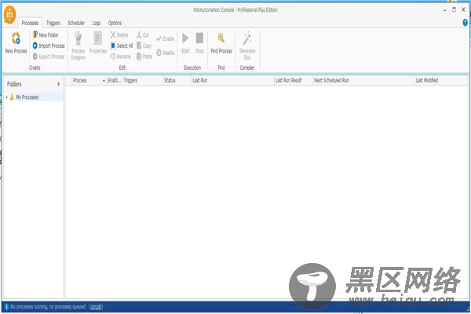Image resolution: width=471 pixels, height=314 pixels.
Task: Open the Options tab
Action: click(115, 23)
